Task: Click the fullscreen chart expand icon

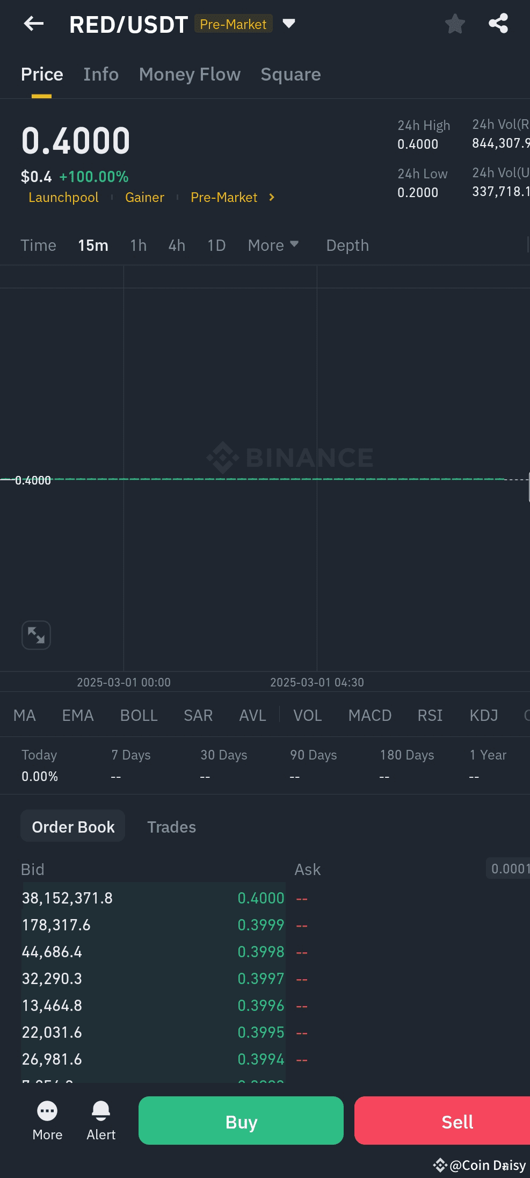Action: (x=35, y=634)
